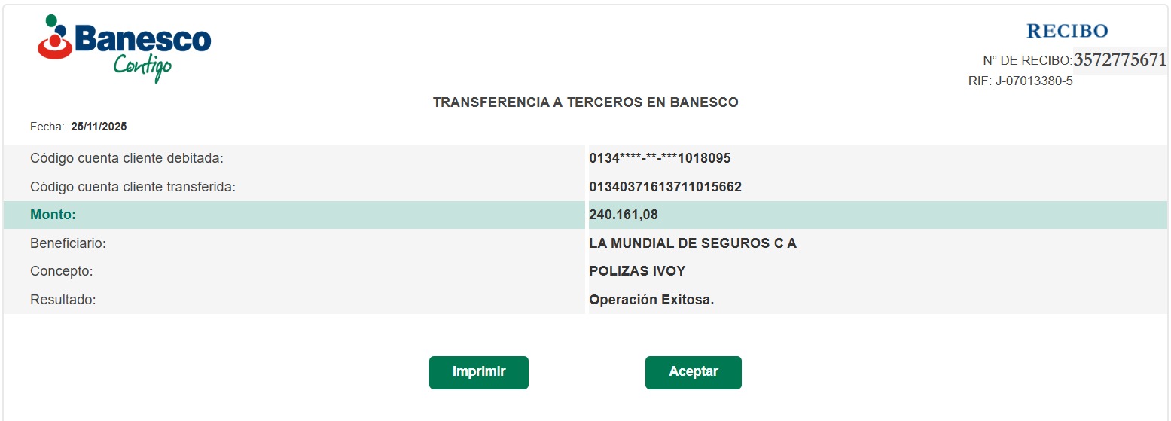The image size is (1171, 421).
Task: Click the Código cuenta cliente transferida label
Action: 133,187
